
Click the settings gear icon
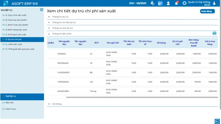(184, 3)
